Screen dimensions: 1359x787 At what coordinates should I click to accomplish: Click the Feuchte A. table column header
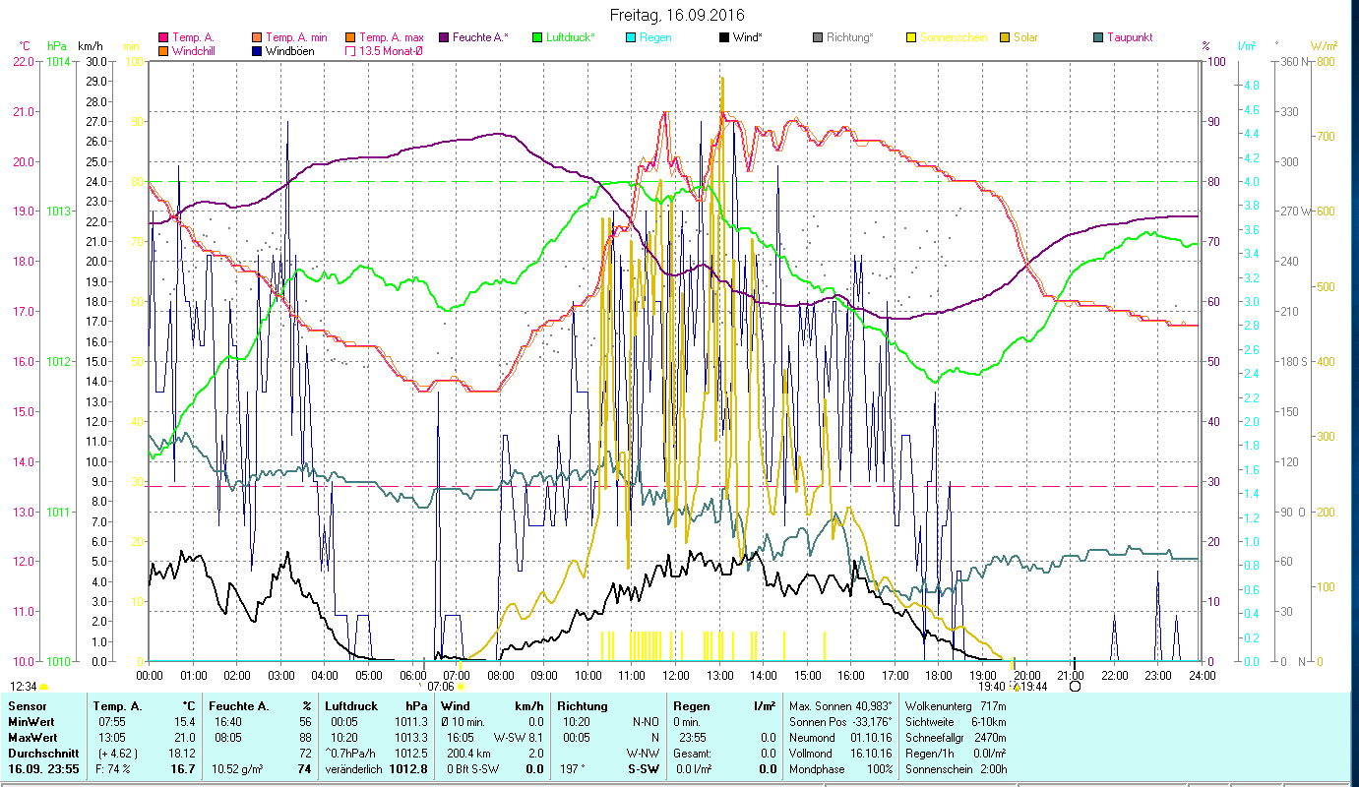coord(237,706)
